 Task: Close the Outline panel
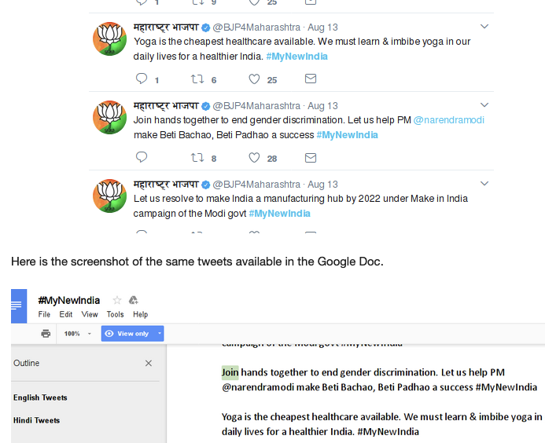(x=149, y=364)
